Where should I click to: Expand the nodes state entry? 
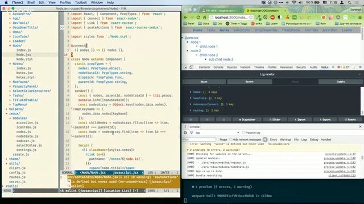coord(191,92)
